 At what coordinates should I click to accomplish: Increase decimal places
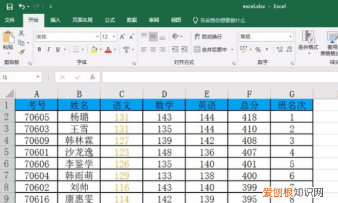(279, 50)
